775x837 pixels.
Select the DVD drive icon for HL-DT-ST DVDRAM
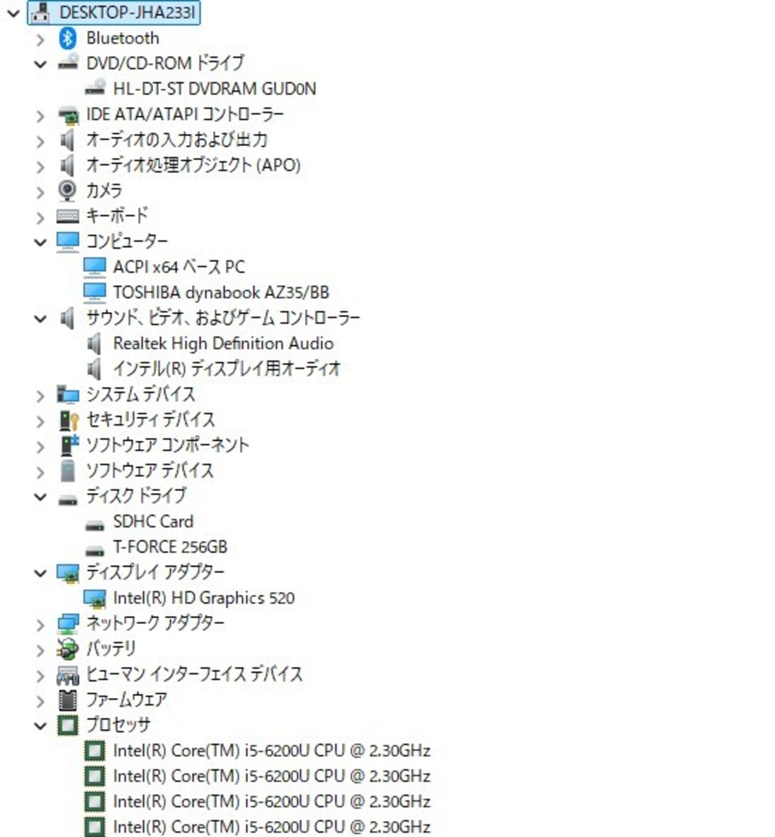tap(94, 88)
